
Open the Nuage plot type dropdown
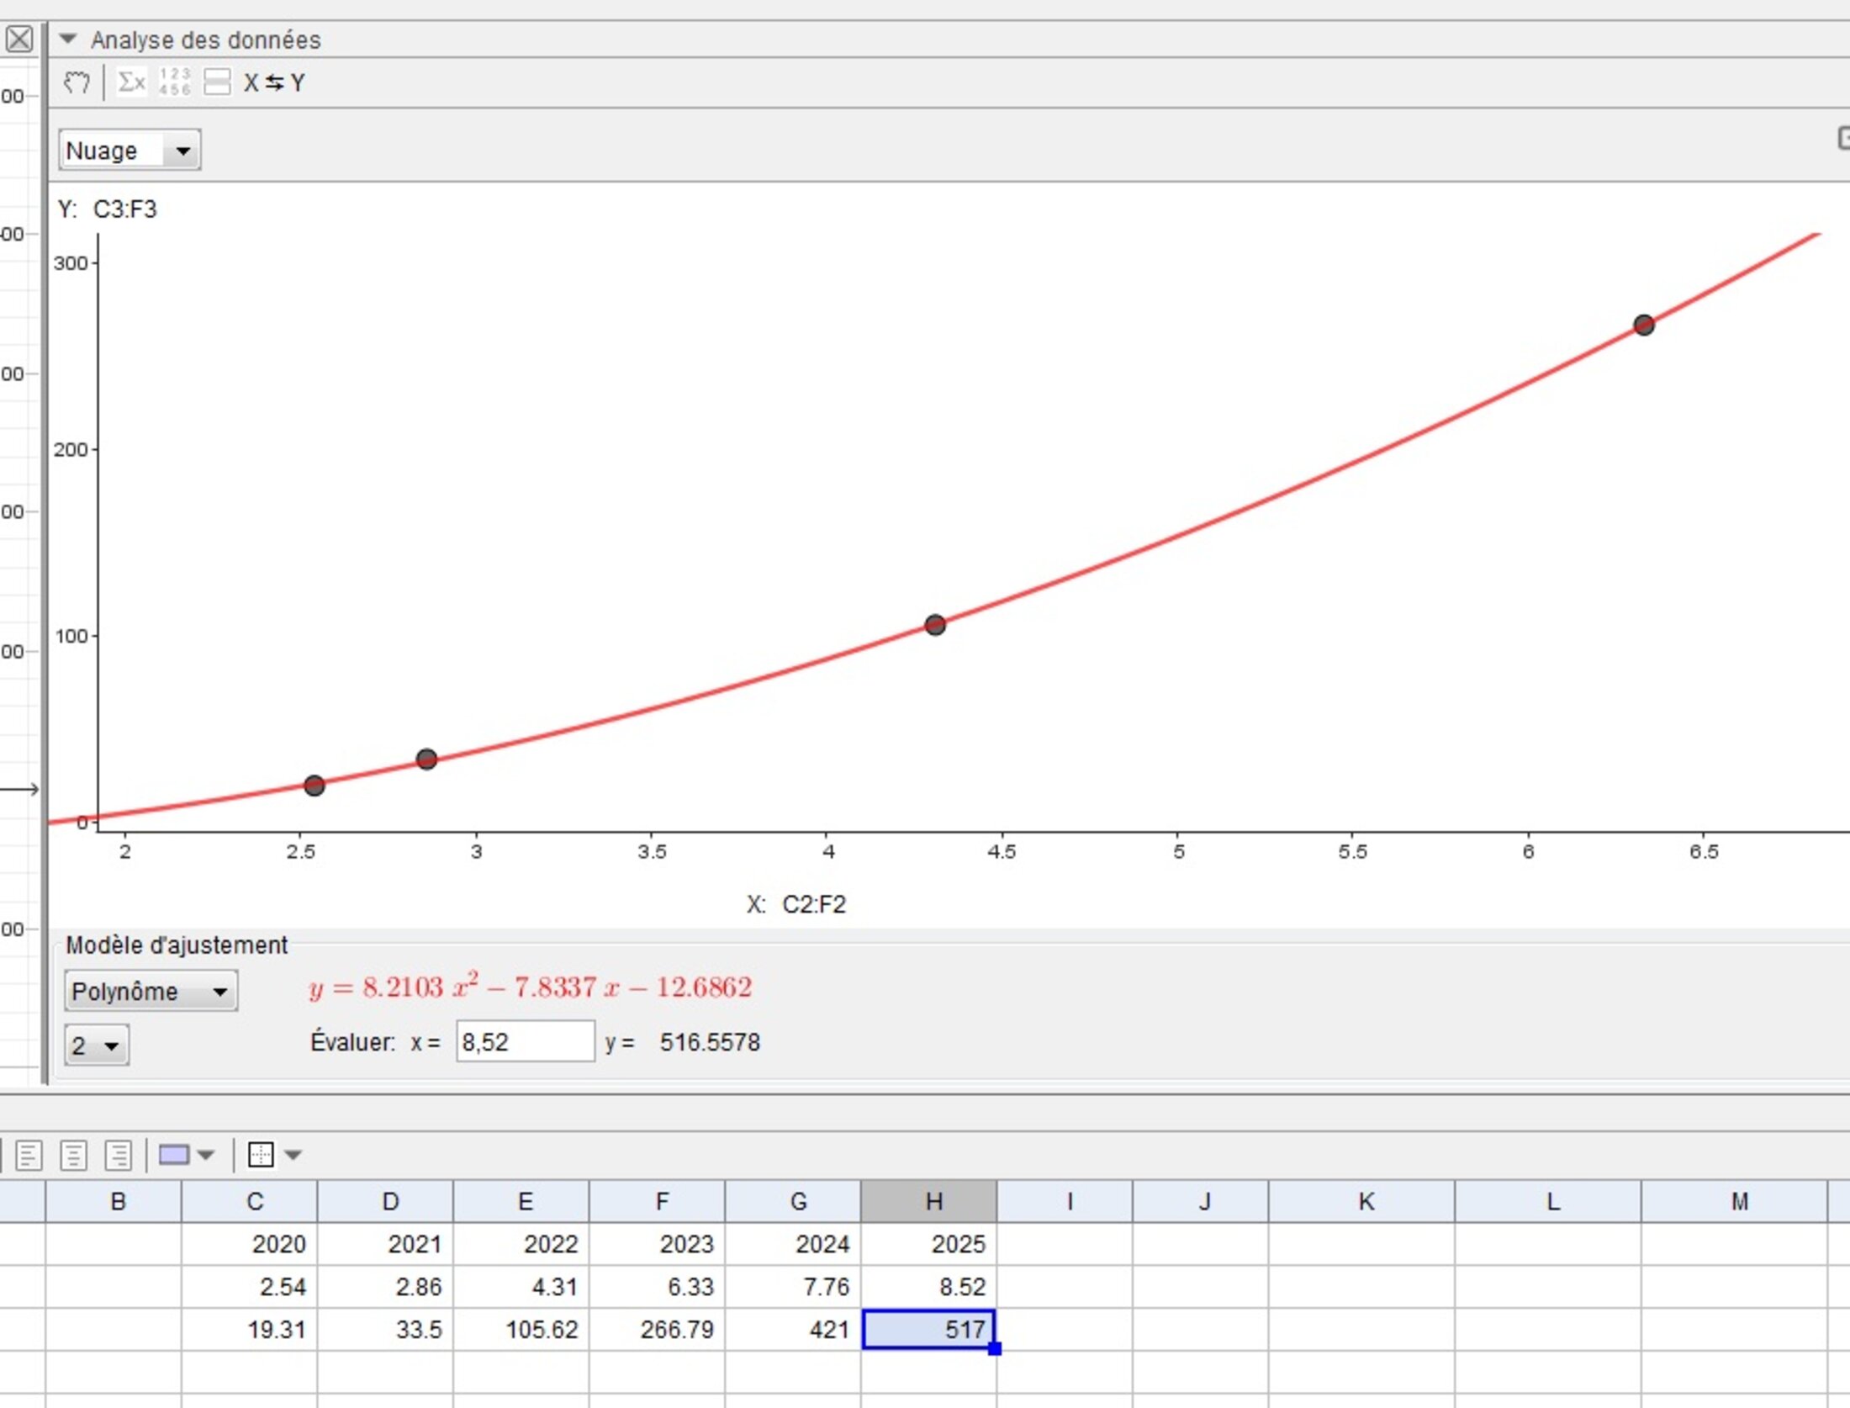(x=129, y=151)
